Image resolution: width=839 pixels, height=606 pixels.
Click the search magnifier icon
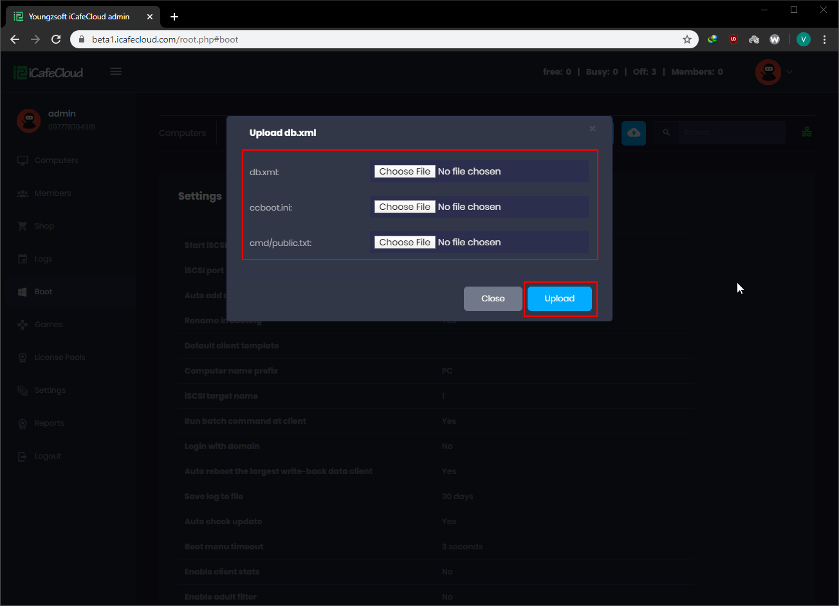tap(666, 133)
